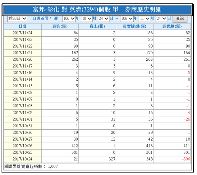Click buy value 262 on 2017/11/20
This screenshot has height=175, width=197.
click(x=75, y=59)
